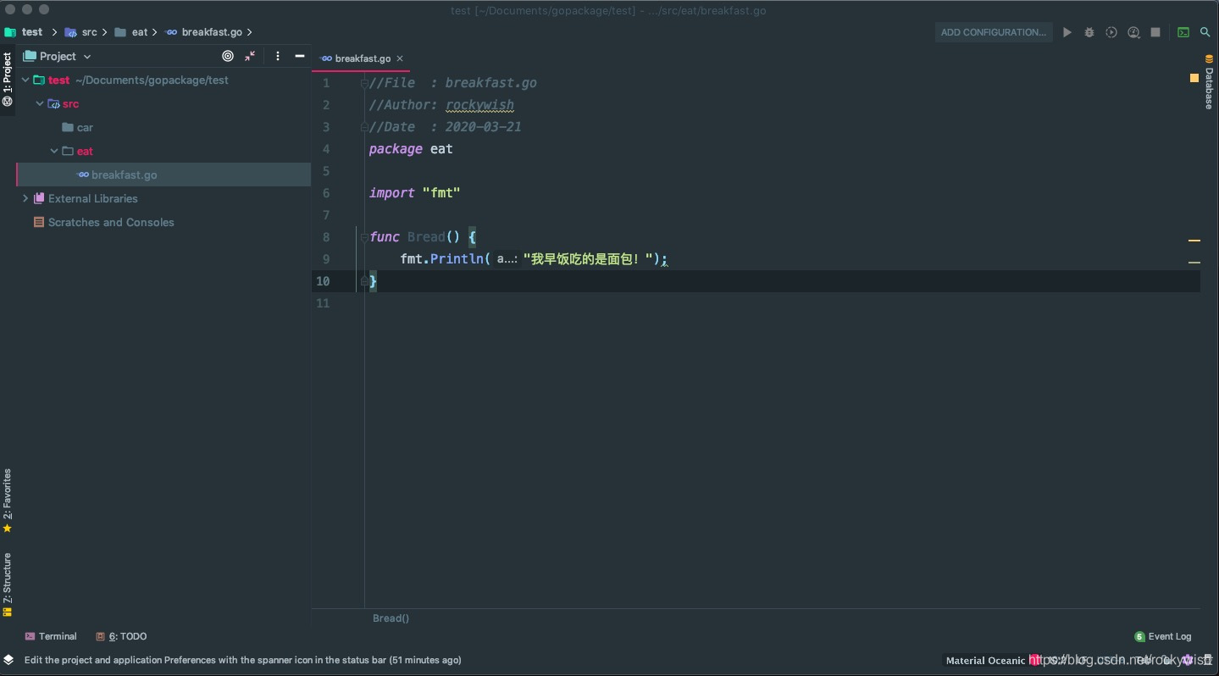
Task: Open the 2: Favorites tool window
Action: [x=8, y=501]
